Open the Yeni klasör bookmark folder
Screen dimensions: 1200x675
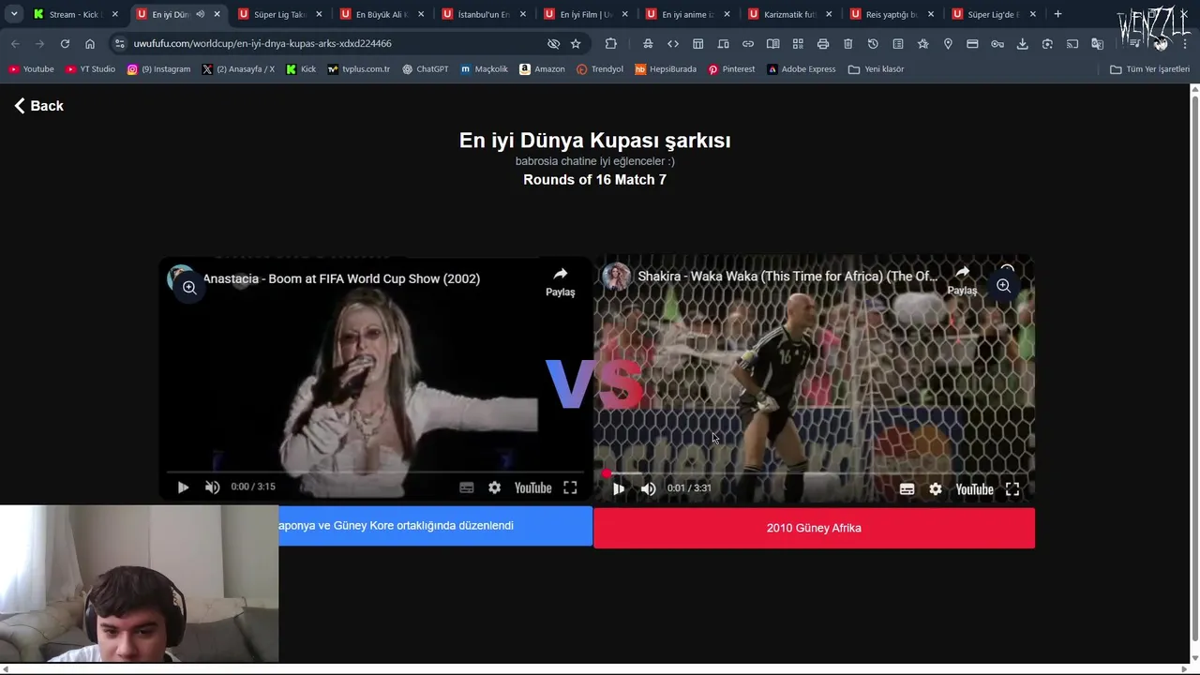[x=876, y=69]
